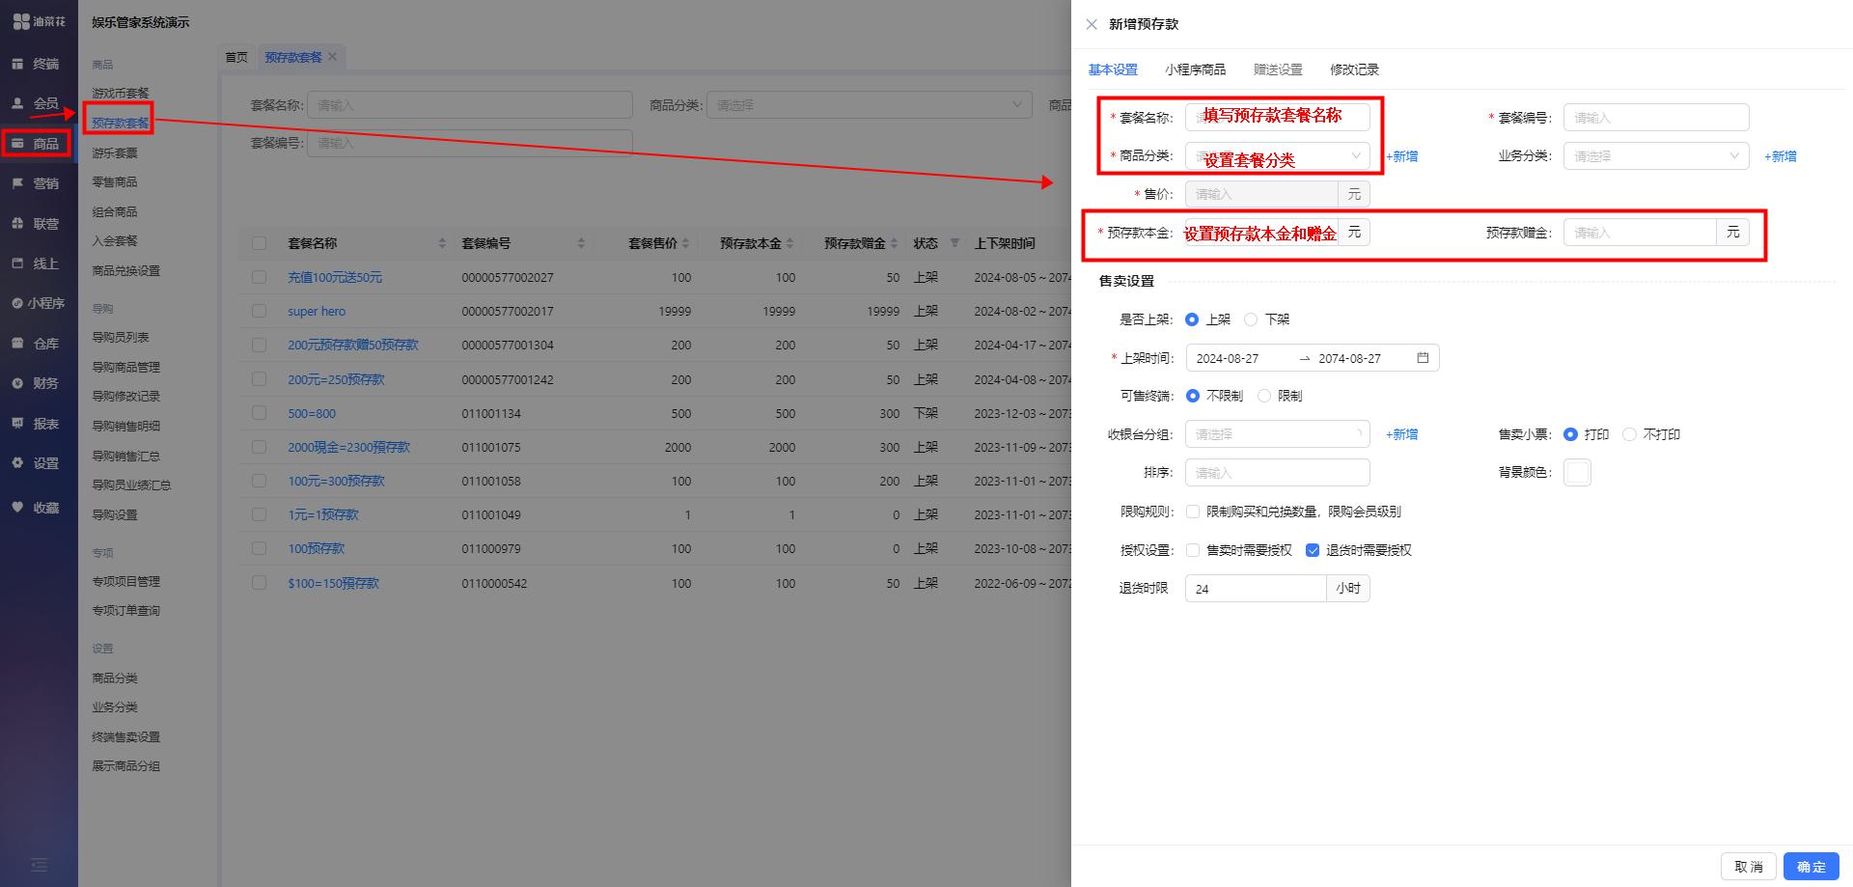Sort the table by 预存款赠金 column
This screenshot has width=1853, height=887.
894,243
